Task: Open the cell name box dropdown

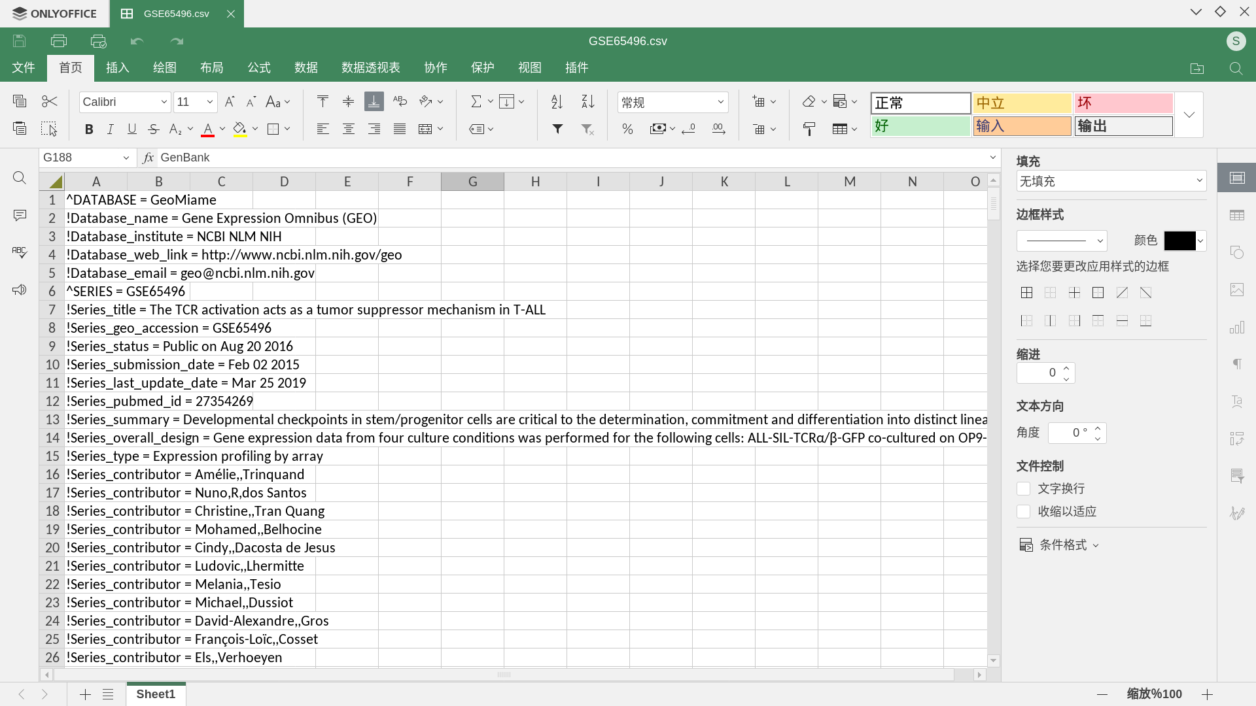Action: [126, 158]
